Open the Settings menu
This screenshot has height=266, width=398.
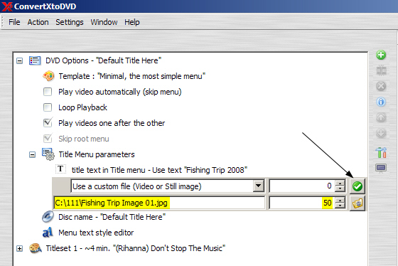pyautogui.click(x=70, y=22)
